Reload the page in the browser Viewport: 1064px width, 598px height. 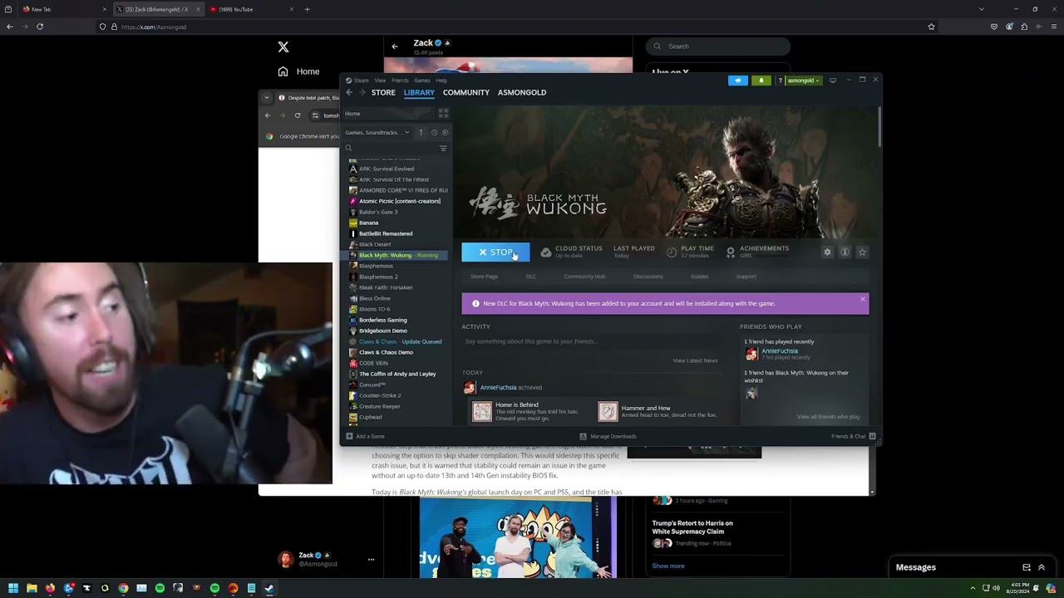point(39,27)
